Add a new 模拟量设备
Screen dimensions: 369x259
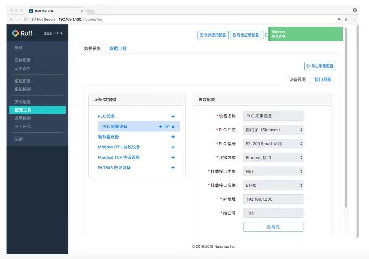point(173,137)
